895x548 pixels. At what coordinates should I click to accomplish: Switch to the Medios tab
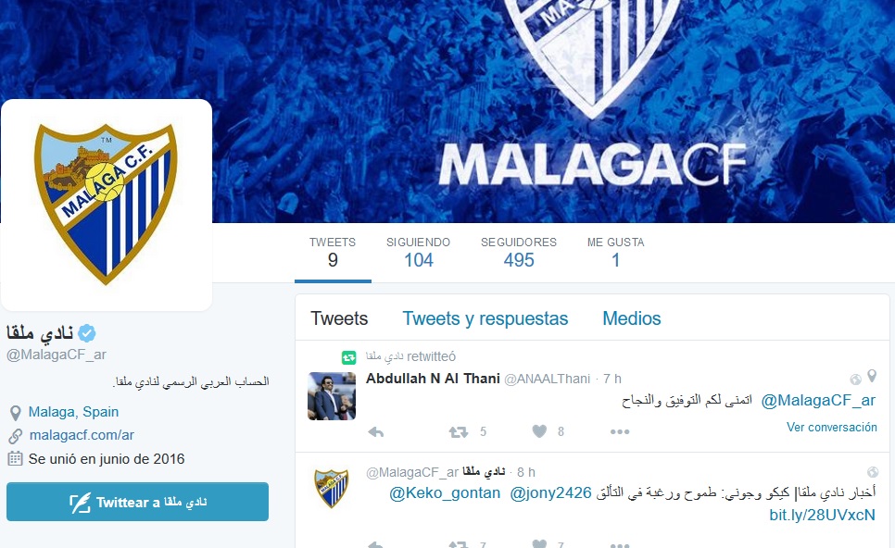(x=631, y=318)
